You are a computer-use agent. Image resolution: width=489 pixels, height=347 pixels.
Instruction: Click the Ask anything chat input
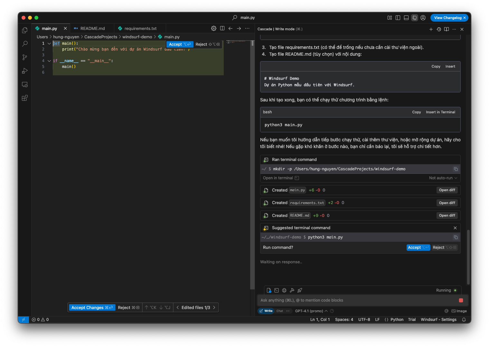tap(357, 300)
